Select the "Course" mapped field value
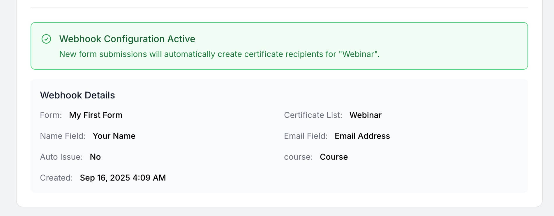The image size is (554, 216). coord(334,157)
